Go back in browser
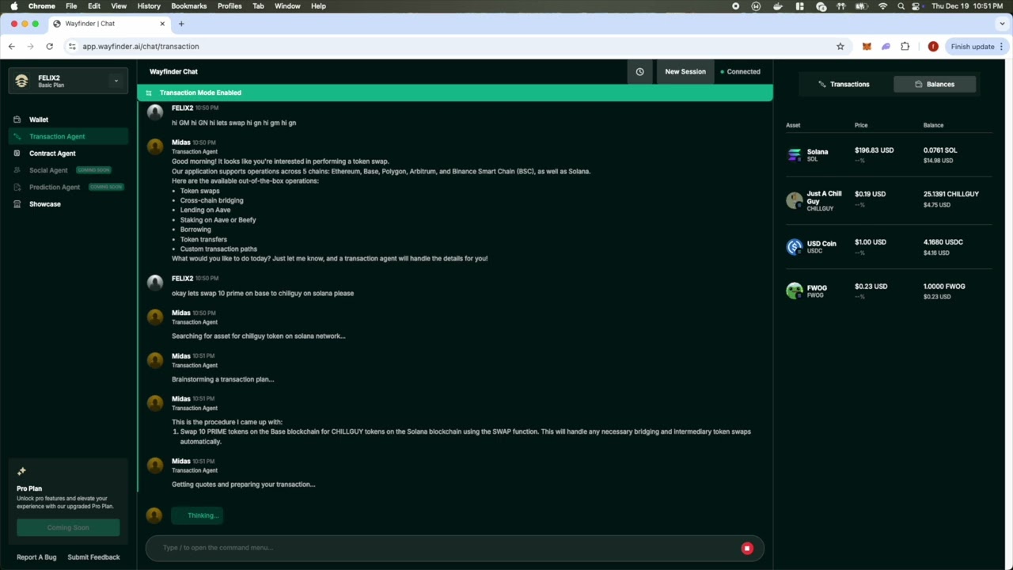This screenshot has height=570, width=1013. [12, 47]
